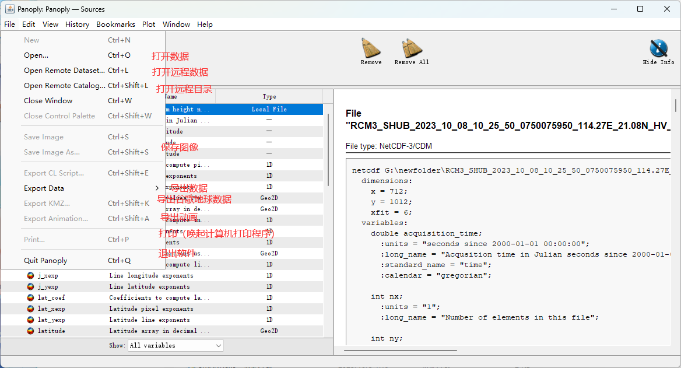This screenshot has height=368, width=681.
Task: Open the View menu
Action: [x=50, y=24]
